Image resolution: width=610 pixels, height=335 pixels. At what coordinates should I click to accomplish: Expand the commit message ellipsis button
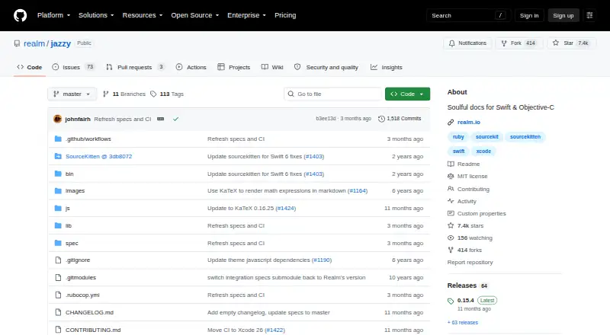160,119
